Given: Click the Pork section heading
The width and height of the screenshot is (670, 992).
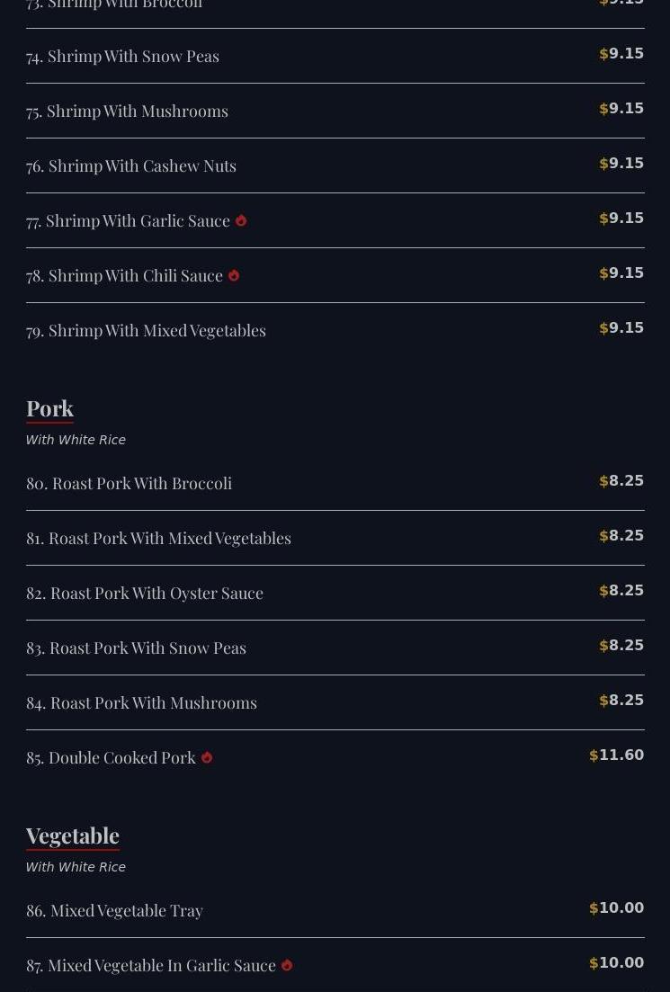Looking at the screenshot, I should (x=49, y=408).
